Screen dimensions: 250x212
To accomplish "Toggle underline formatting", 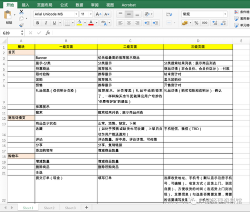I will pyautogui.click(x=54, y=23).
